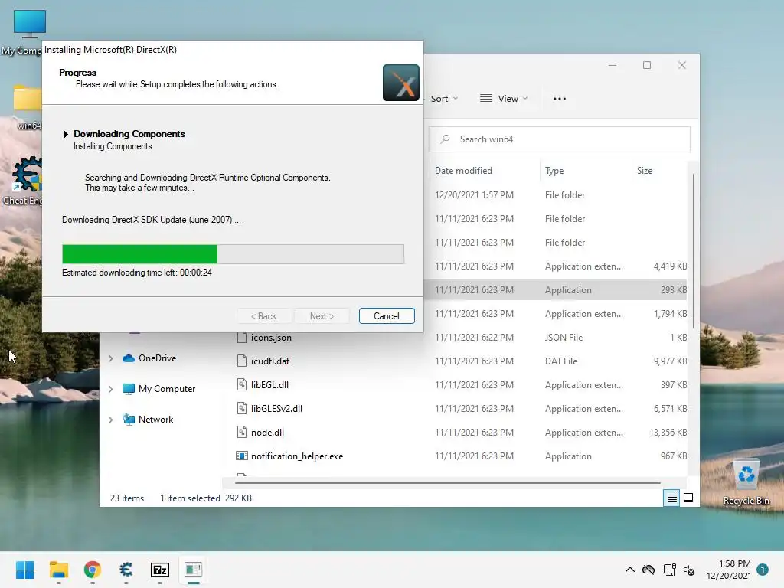The image size is (784, 588).
Task: Click the DAT File type cell
Action: click(x=561, y=361)
